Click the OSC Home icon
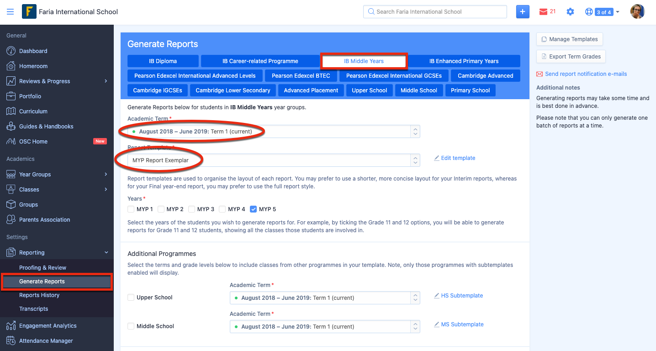The width and height of the screenshot is (656, 351). click(x=11, y=142)
